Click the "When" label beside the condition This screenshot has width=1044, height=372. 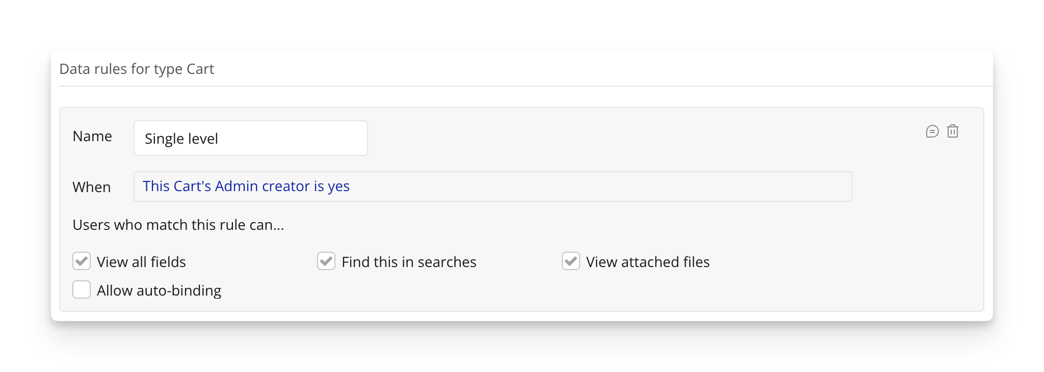92,188
